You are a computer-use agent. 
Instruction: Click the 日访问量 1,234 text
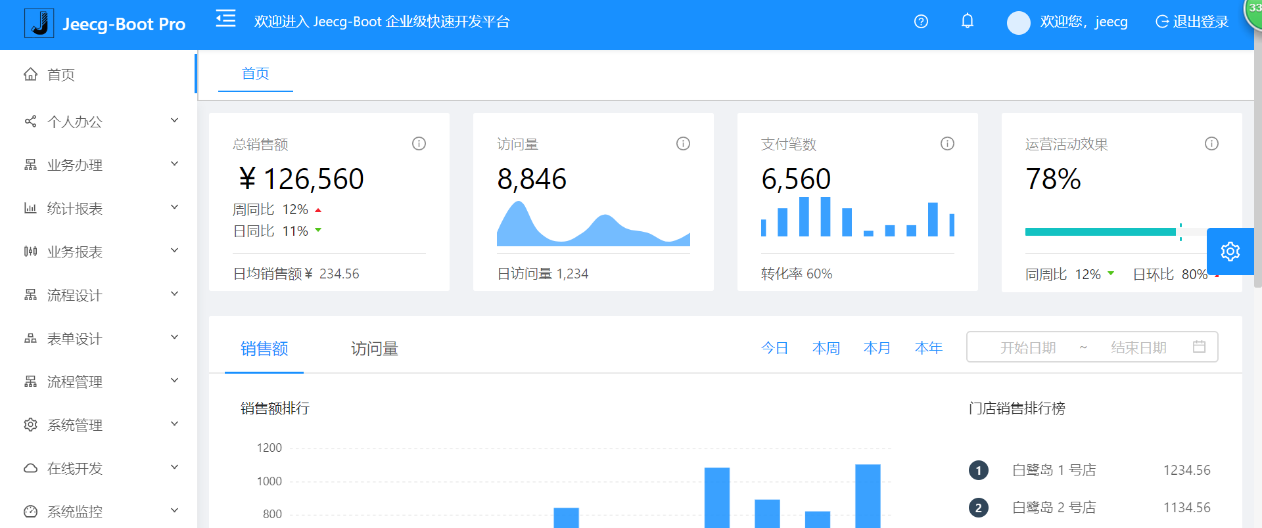(x=543, y=274)
